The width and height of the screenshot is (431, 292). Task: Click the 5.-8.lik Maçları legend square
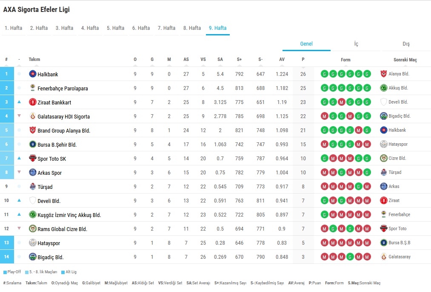[27, 272]
